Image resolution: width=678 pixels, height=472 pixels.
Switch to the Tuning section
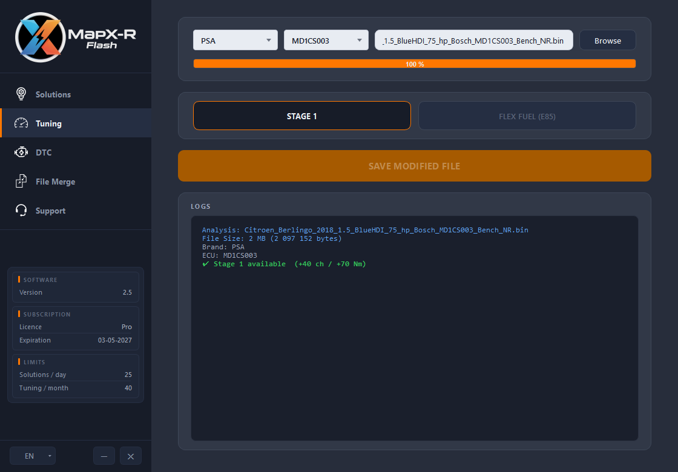pos(76,123)
